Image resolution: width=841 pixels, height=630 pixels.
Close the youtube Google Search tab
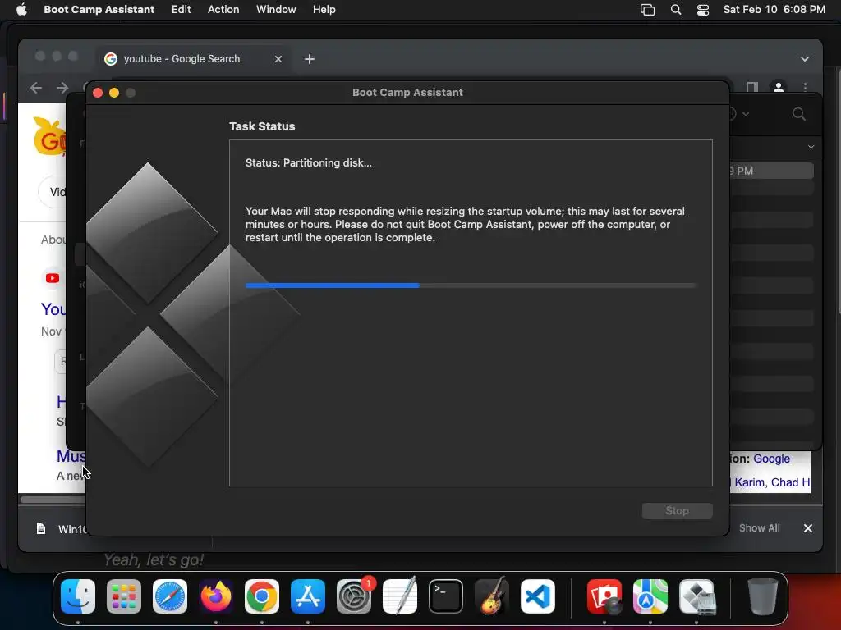(278, 59)
